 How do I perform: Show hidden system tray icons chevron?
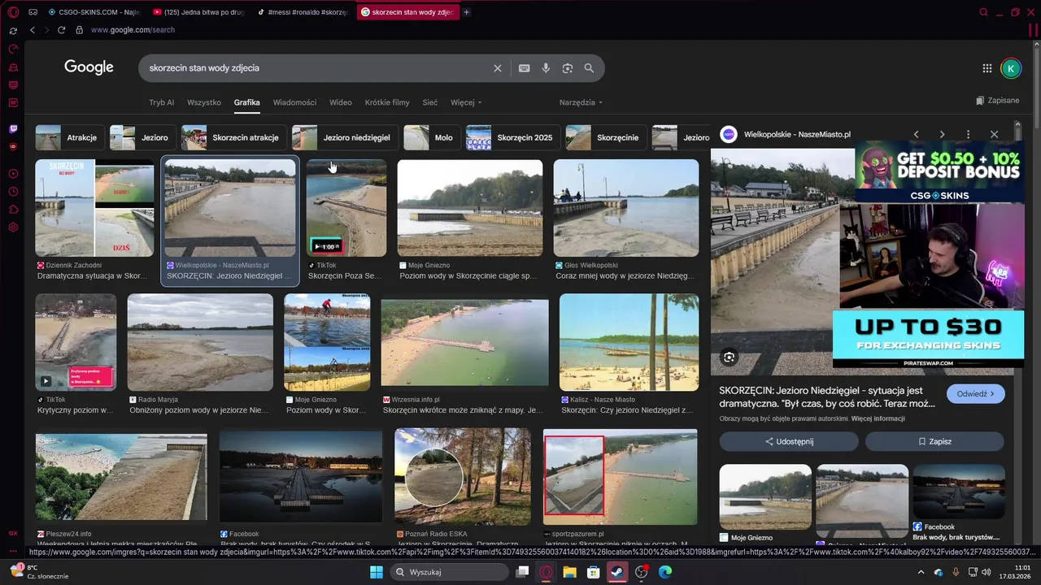coord(921,572)
